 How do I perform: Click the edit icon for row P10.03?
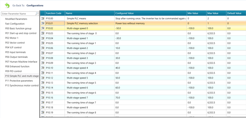pos(43,33)
